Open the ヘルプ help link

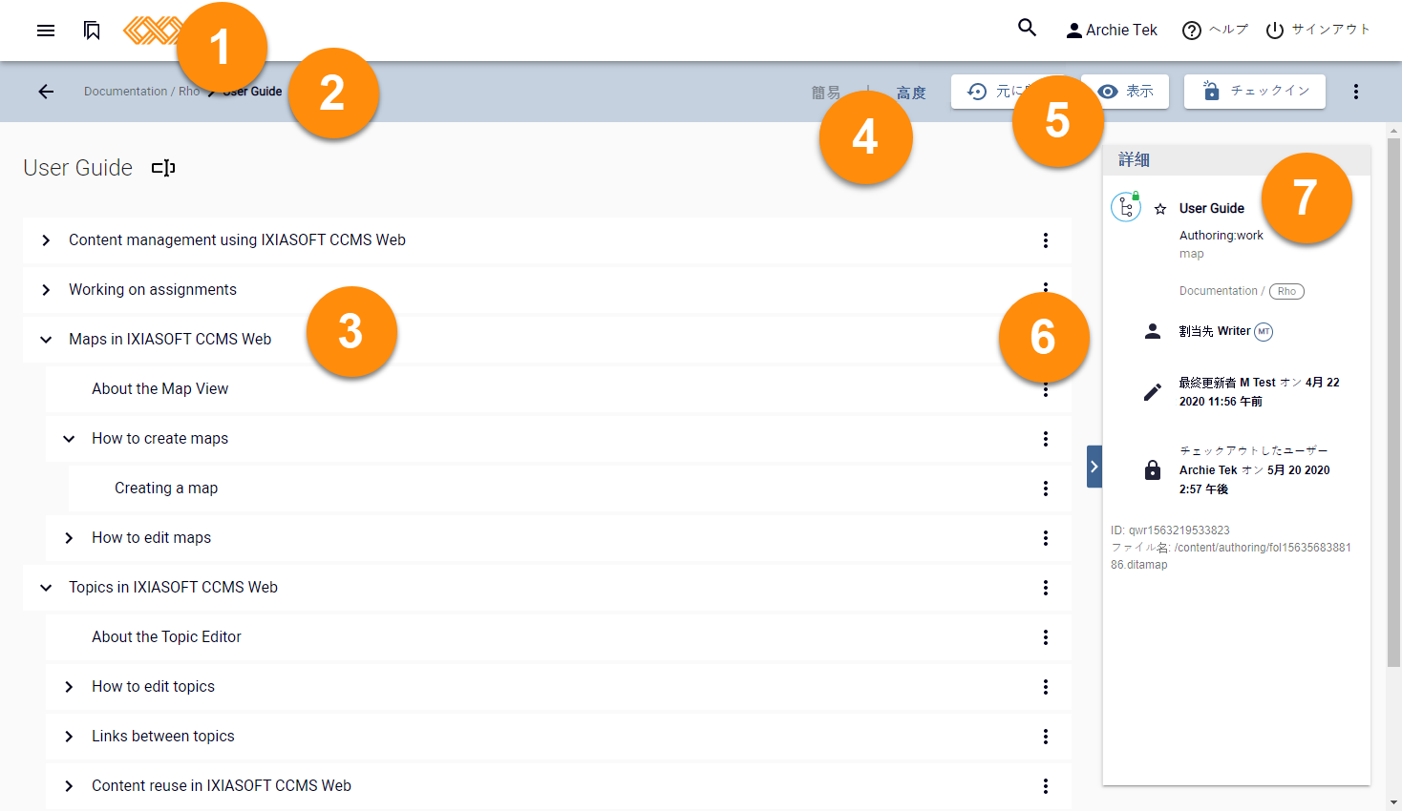1215,31
